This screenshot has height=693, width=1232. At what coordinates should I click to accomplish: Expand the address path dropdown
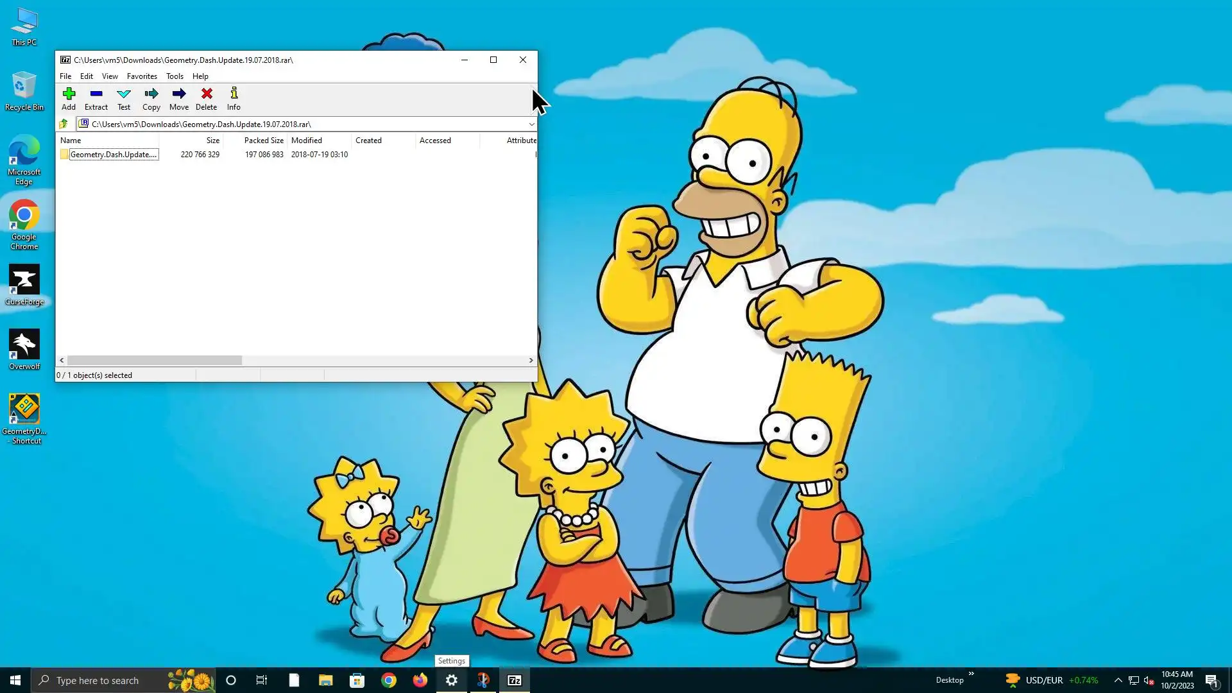tap(531, 124)
